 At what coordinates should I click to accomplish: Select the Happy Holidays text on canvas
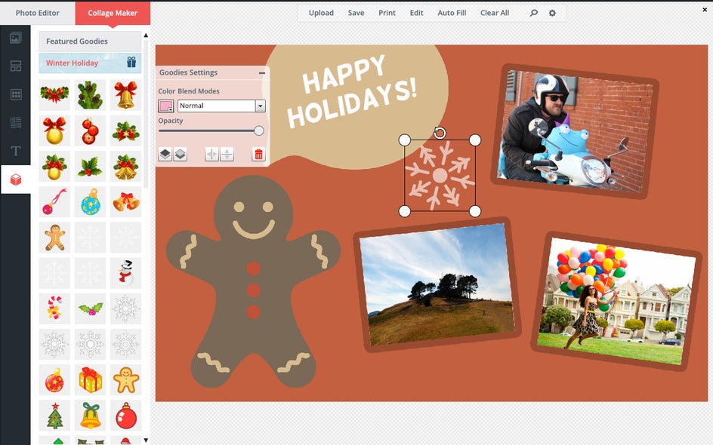(353, 91)
